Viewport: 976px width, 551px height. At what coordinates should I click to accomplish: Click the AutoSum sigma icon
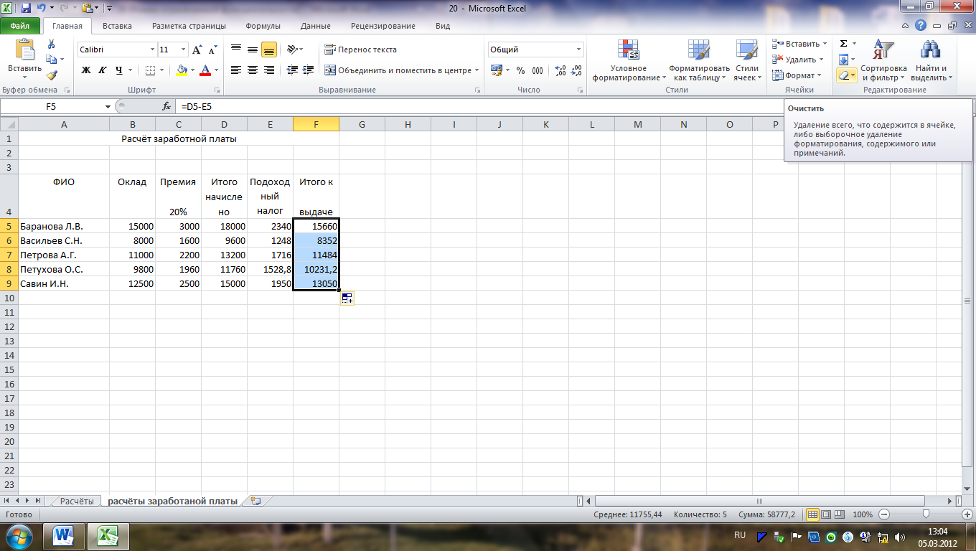[844, 44]
